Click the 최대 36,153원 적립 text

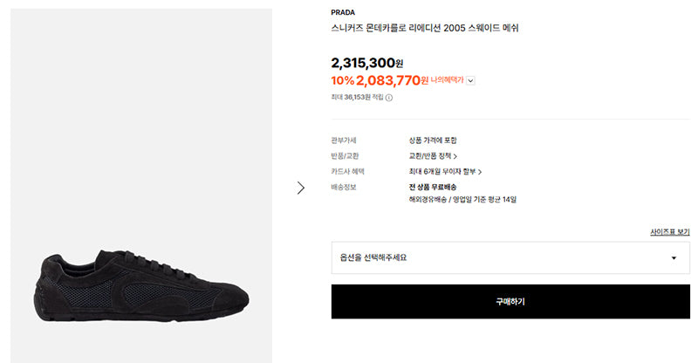357,97
